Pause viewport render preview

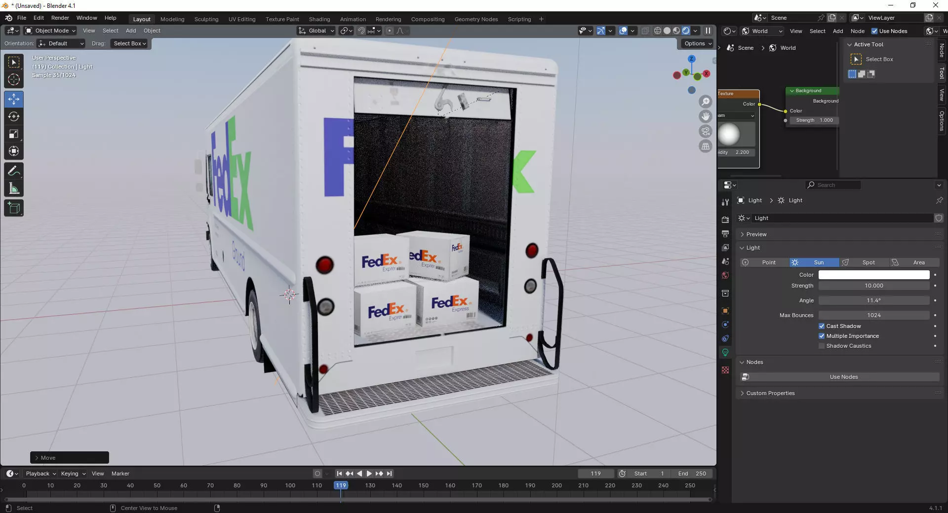(708, 31)
